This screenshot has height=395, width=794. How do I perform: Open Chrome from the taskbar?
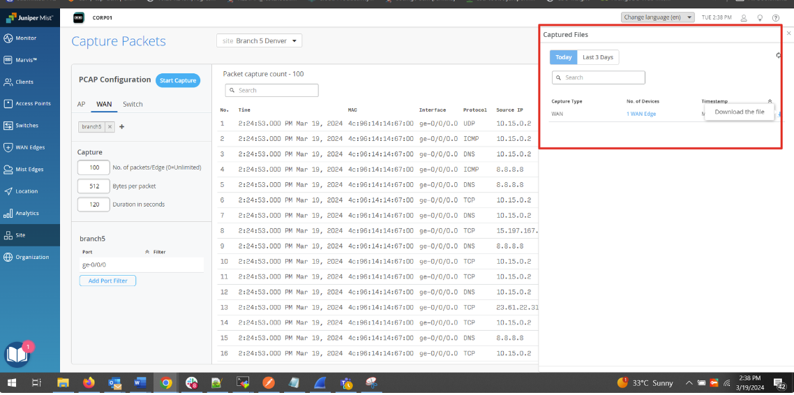pos(165,383)
